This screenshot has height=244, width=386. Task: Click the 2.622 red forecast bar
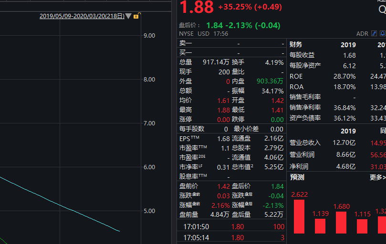(x=299, y=216)
